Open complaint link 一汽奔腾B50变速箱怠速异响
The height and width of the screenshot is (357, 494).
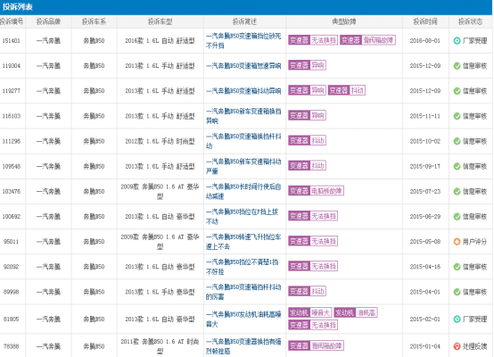pos(243,66)
